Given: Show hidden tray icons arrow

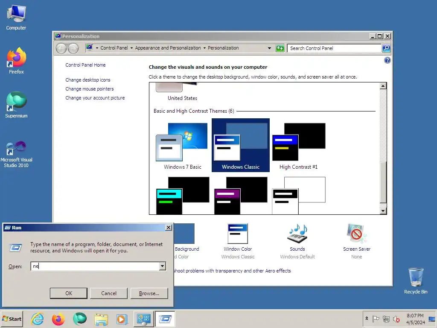Looking at the screenshot, I should point(367,319).
